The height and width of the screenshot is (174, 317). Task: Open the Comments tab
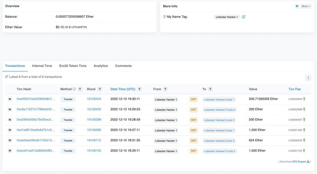point(124,66)
